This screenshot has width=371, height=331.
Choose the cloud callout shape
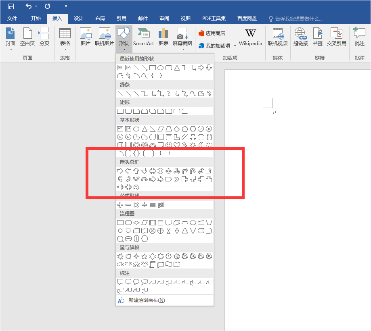144,282
